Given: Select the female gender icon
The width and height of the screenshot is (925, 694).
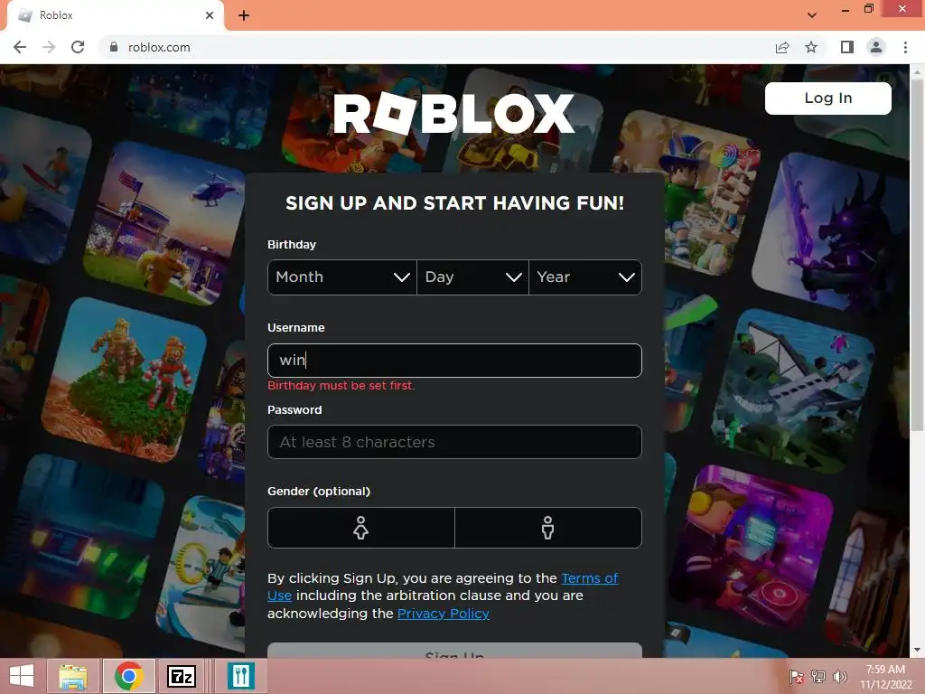Looking at the screenshot, I should (361, 528).
